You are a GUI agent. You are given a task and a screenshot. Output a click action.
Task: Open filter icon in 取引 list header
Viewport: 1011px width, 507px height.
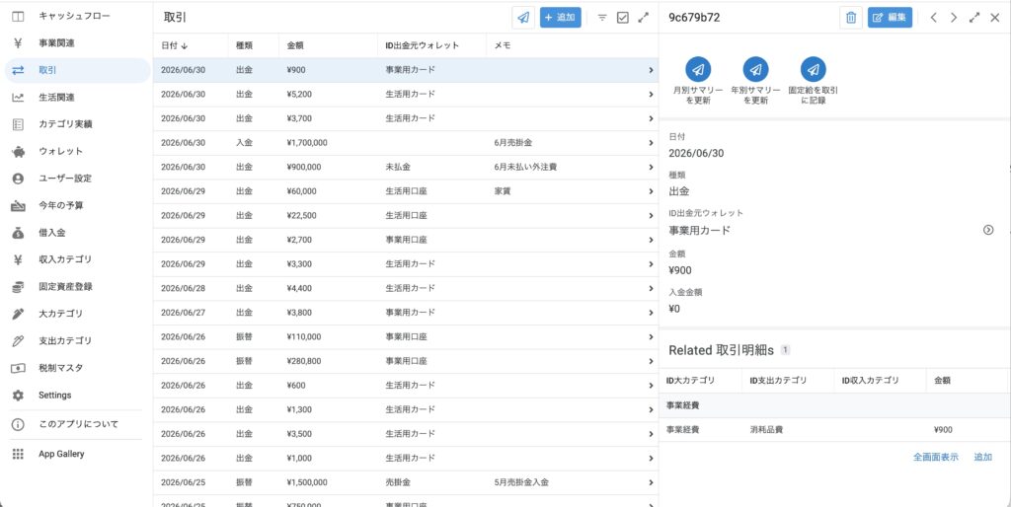click(602, 18)
